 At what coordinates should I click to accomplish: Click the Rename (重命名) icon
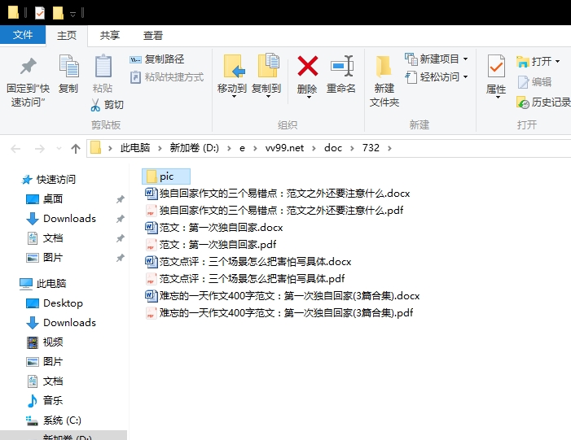[x=341, y=66]
